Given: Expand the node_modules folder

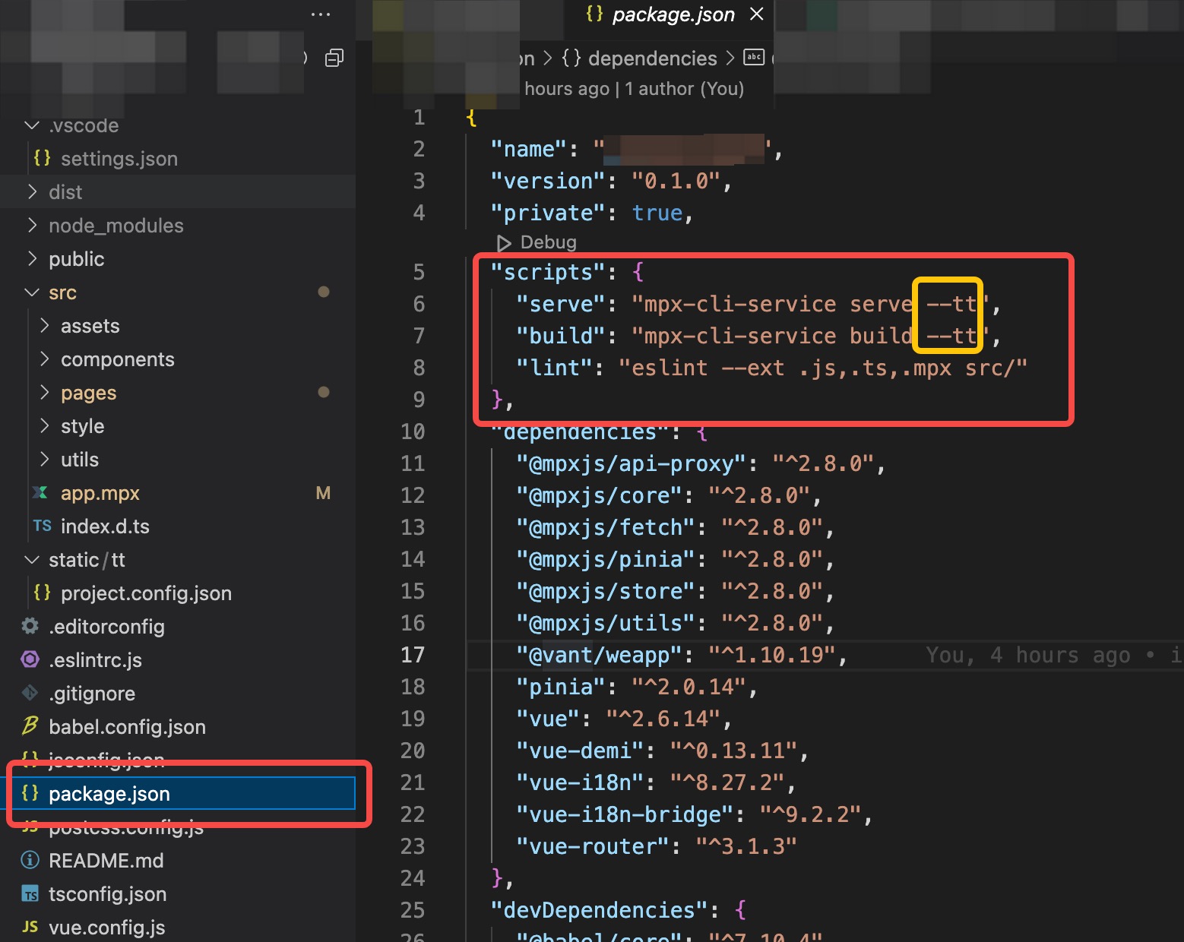Looking at the screenshot, I should tap(32, 226).
